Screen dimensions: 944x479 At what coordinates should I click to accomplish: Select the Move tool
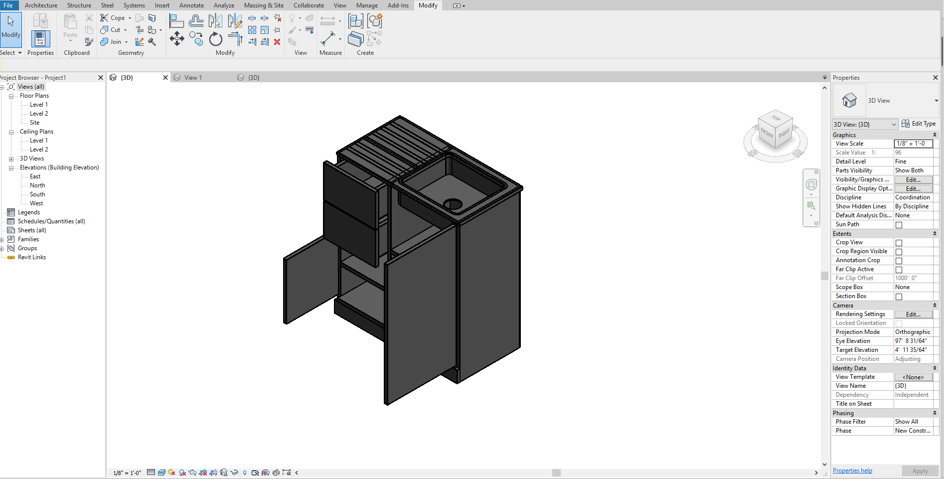[x=177, y=38]
